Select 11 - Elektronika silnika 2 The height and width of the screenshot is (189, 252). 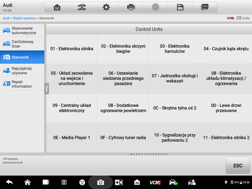(x=226, y=138)
